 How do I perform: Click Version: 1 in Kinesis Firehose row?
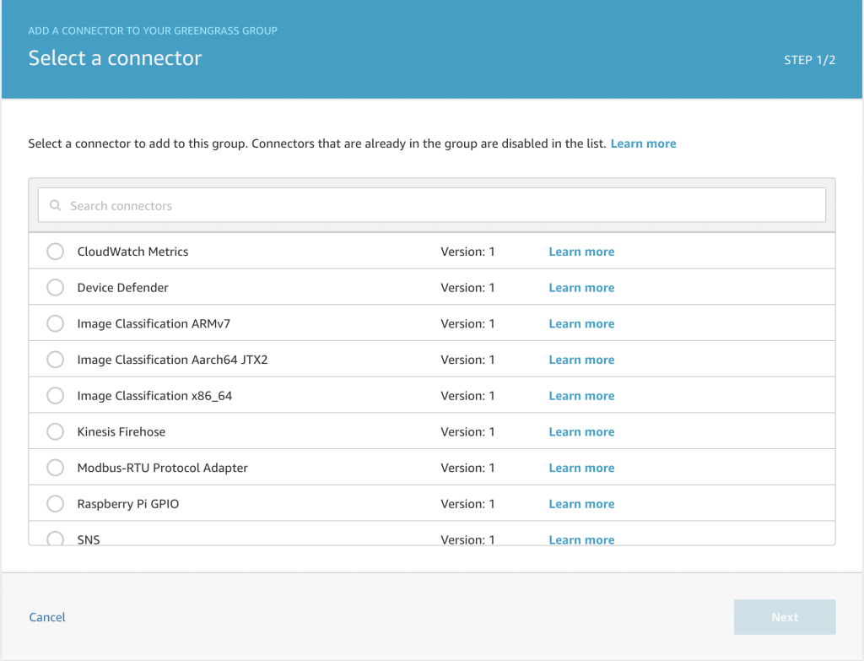coord(467,431)
